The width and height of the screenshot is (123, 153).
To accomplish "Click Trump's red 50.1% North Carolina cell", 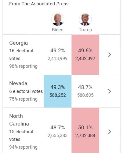I will point(85,130).
